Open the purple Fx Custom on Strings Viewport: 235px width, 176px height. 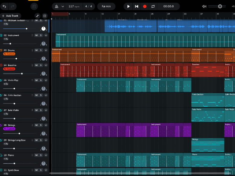9,129
